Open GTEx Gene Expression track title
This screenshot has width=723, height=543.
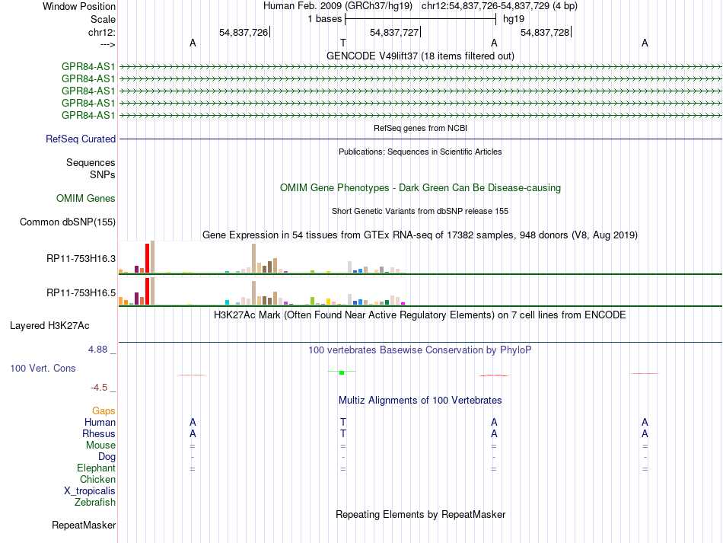coord(420,235)
